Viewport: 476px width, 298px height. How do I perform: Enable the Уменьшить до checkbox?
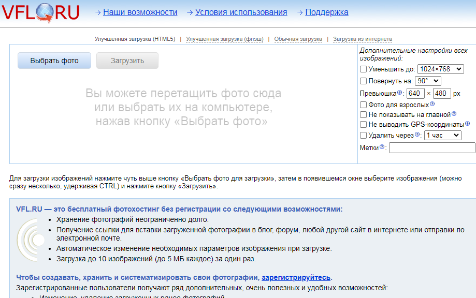pos(364,69)
